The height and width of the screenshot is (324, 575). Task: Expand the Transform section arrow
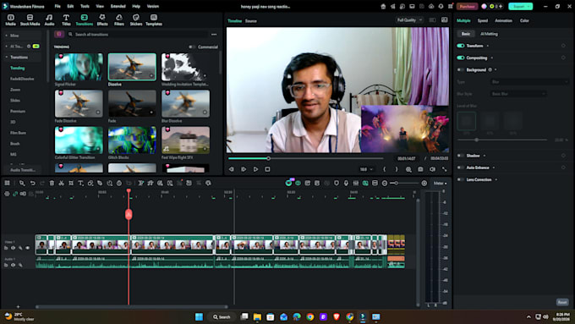click(x=488, y=46)
